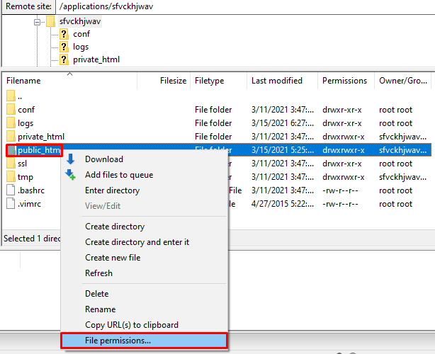Choose Rename in the context menu
Viewport: 435px width, 354px height.
pyautogui.click(x=101, y=309)
